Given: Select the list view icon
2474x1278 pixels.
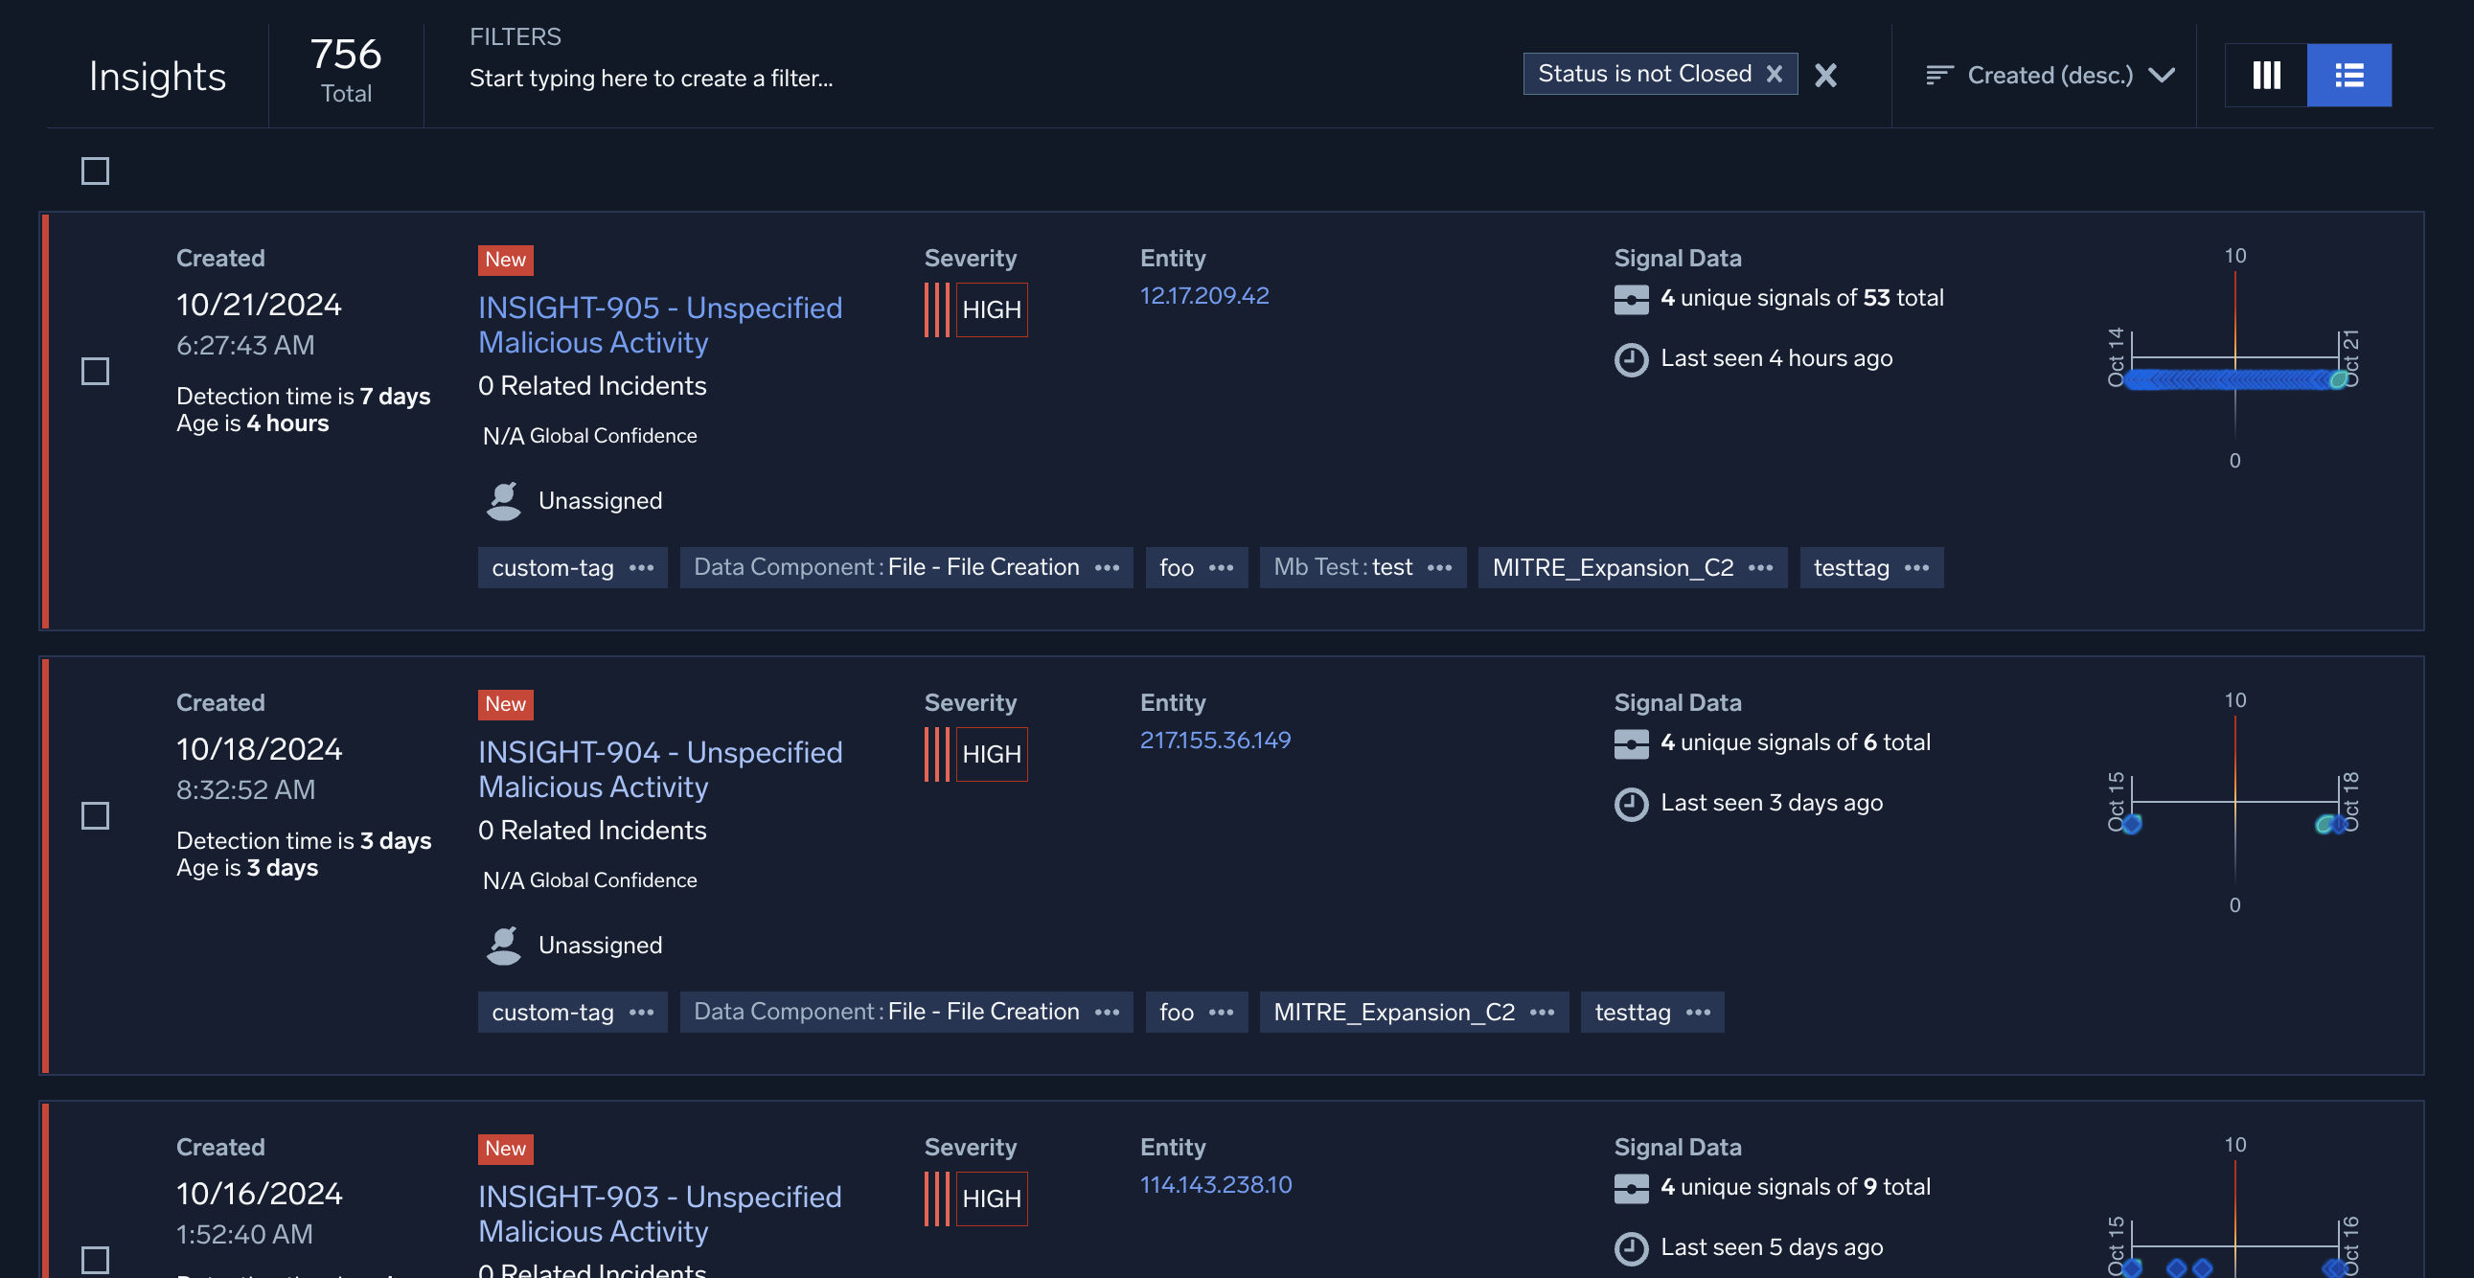Looking at the screenshot, I should coord(2349,74).
